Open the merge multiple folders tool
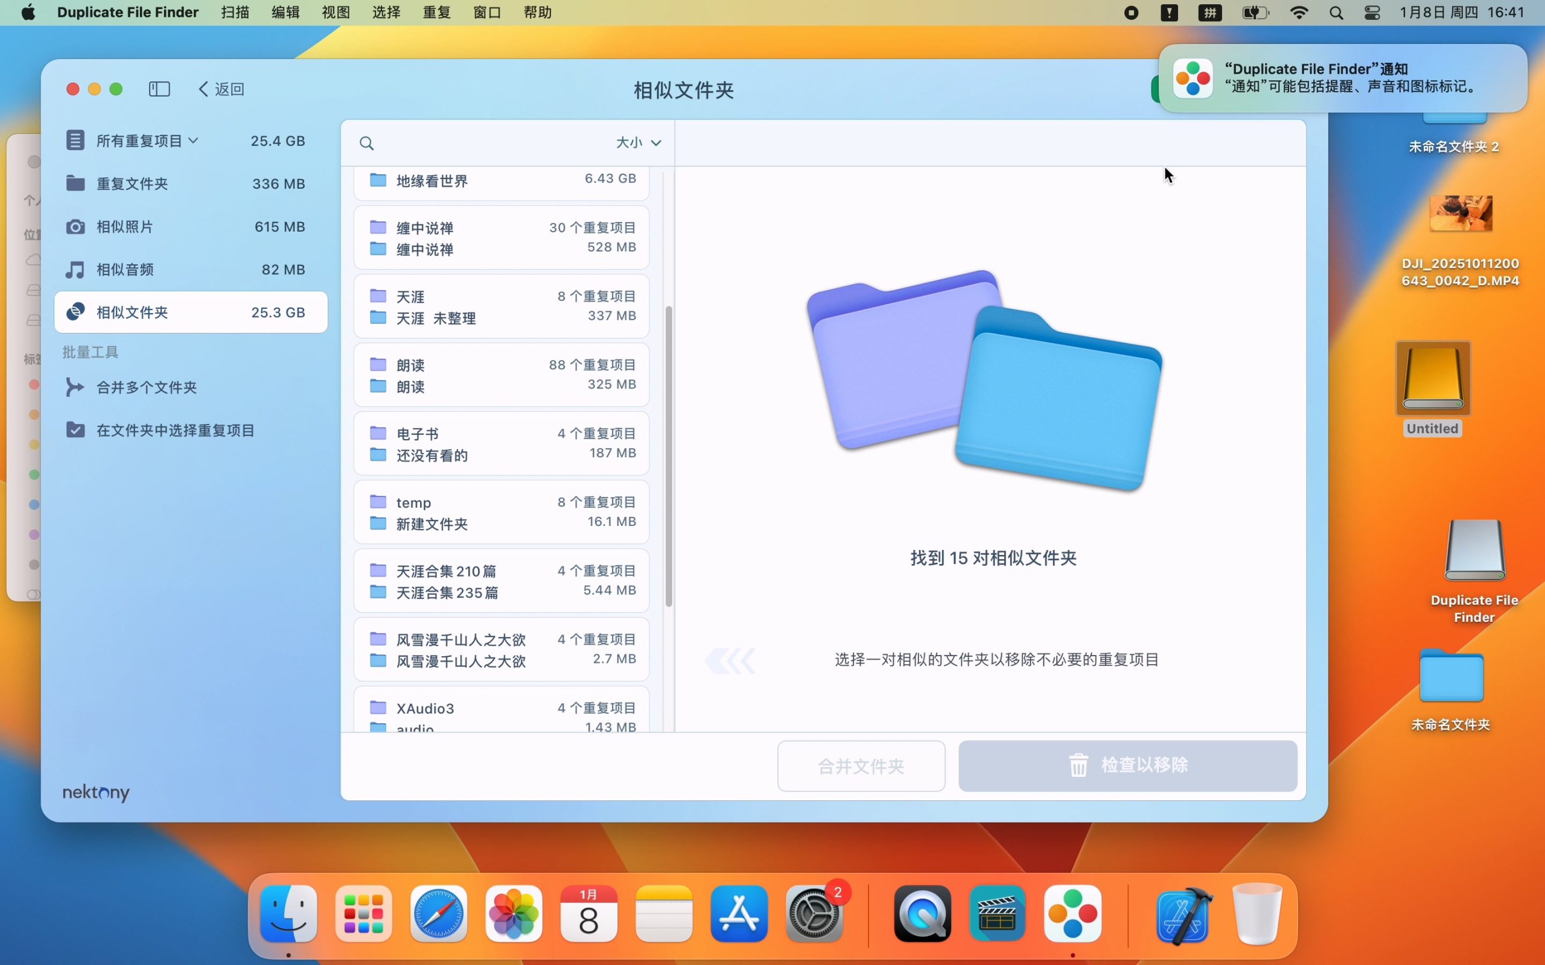 coord(146,387)
